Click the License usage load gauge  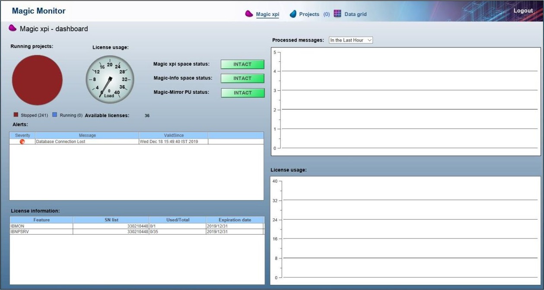pyautogui.click(x=110, y=80)
